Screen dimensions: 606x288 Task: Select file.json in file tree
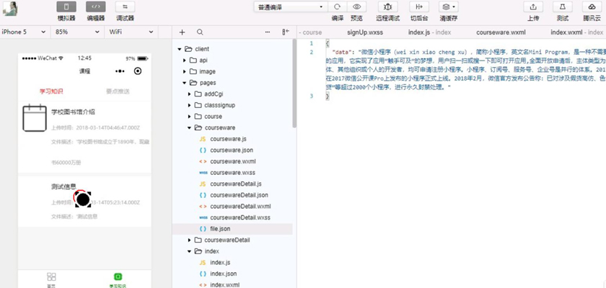[232, 229]
